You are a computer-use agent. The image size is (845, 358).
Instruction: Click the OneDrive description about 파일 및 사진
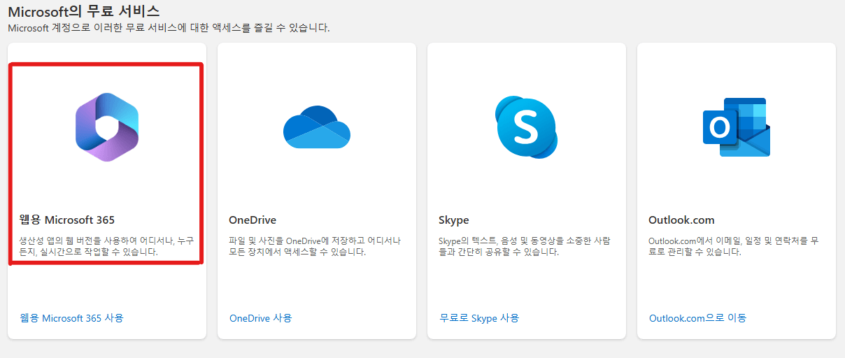pyautogui.click(x=315, y=246)
